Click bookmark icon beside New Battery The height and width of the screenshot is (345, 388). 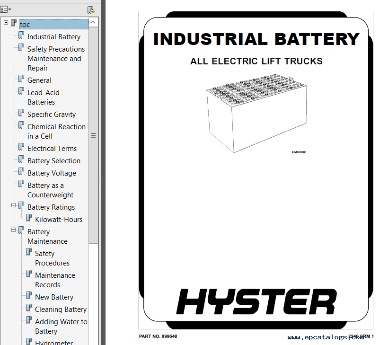29,295
